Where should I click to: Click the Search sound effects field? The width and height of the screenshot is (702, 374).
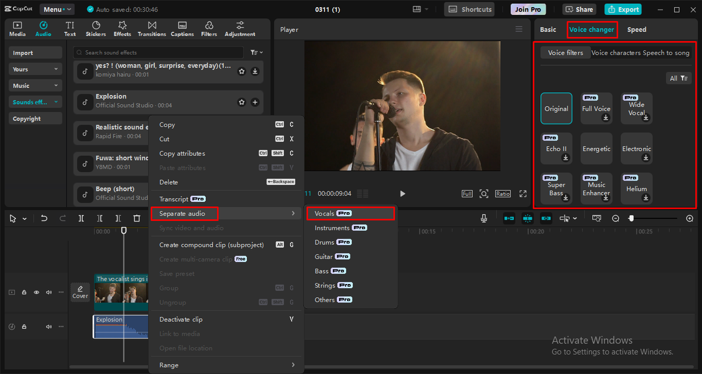(159, 53)
